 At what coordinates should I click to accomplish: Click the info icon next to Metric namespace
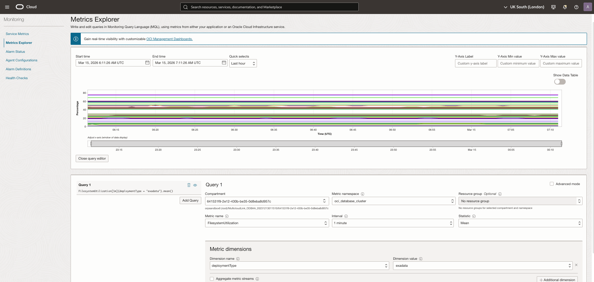(x=363, y=194)
